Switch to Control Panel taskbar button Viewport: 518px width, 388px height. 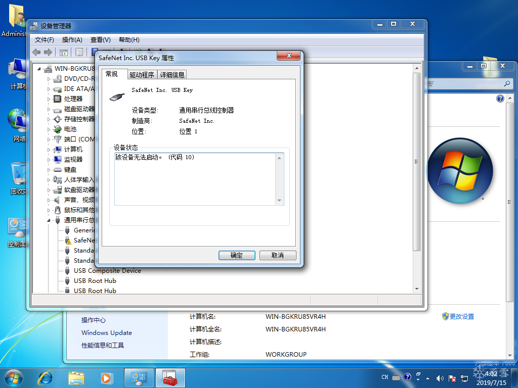click(x=139, y=378)
